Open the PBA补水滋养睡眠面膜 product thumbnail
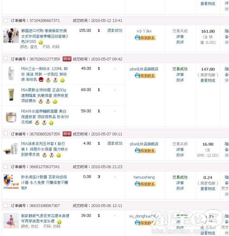The width and height of the screenshot is (229, 236). point(11,117)
